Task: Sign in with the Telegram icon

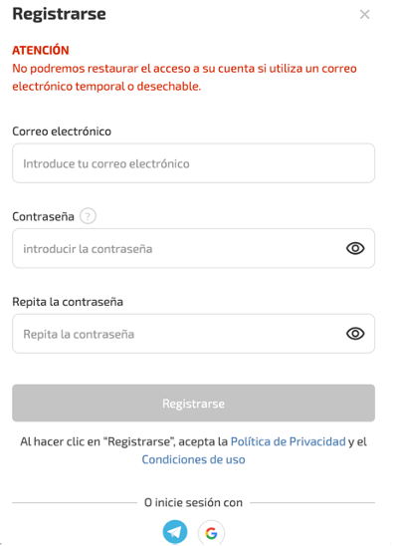Action: (x=175, y=532)
